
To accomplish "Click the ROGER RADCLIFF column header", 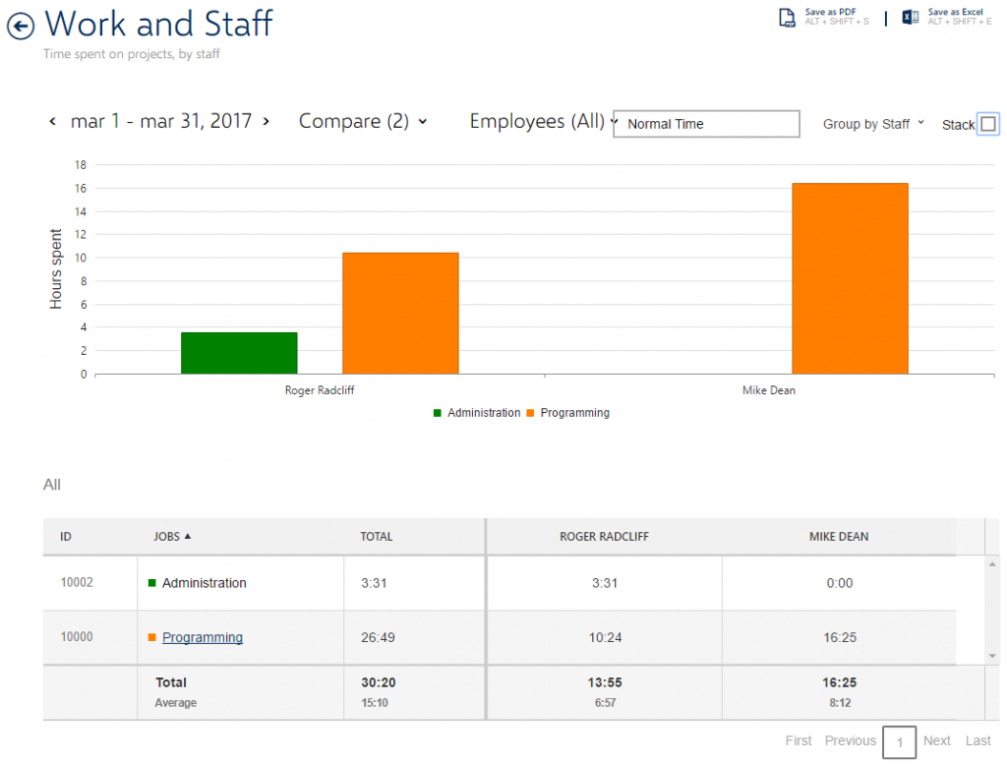I will tap(605, 537).
